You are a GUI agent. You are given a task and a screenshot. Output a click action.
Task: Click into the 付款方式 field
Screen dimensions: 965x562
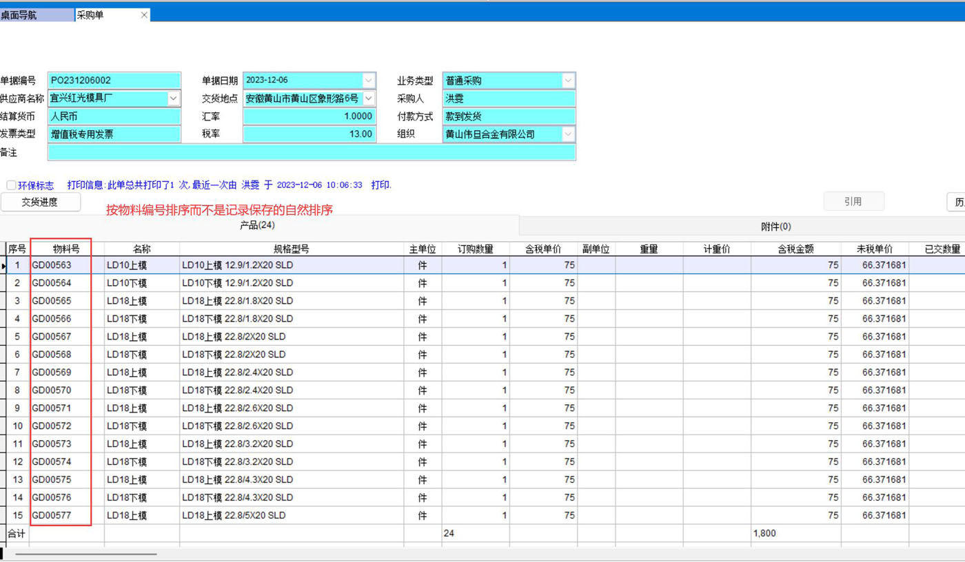[x=508, y=116]
